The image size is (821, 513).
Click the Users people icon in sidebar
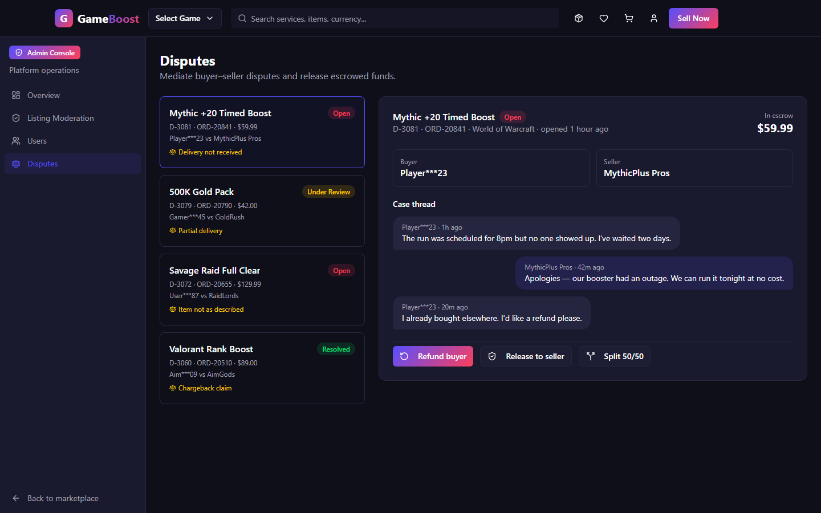tap(16, 141)
